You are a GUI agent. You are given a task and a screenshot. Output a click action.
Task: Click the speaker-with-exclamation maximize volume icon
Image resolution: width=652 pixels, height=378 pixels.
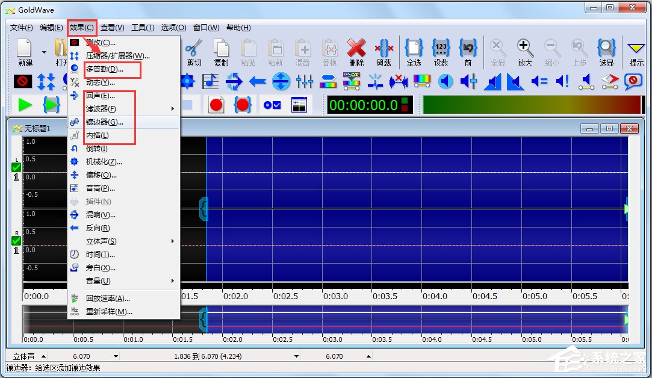[x=563, y=81]
